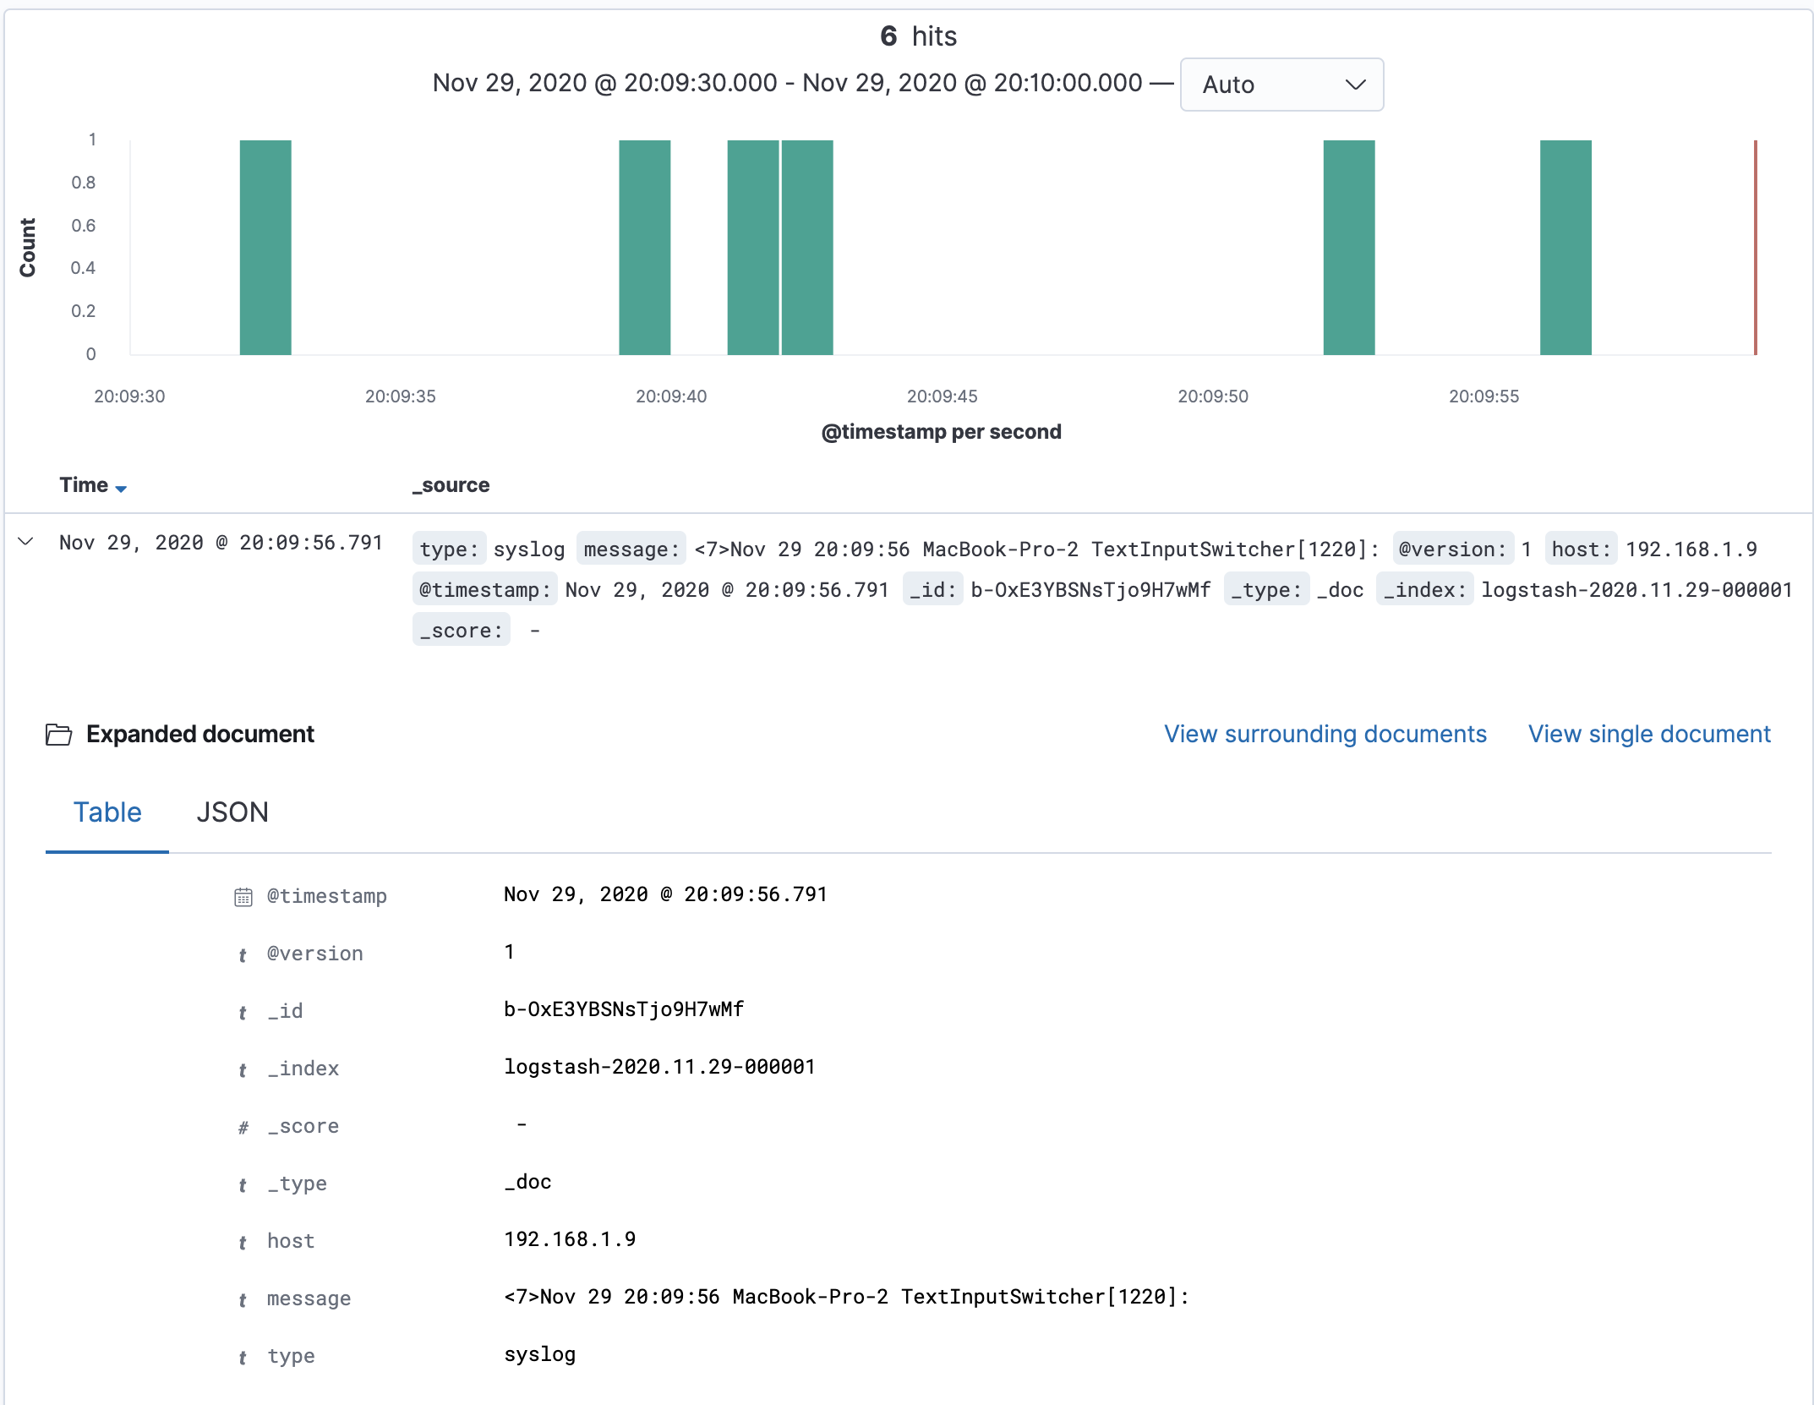Screen dimensions: 1814x1405
Task: Switch to the JSON tab
Action: [x=232, y=812]
